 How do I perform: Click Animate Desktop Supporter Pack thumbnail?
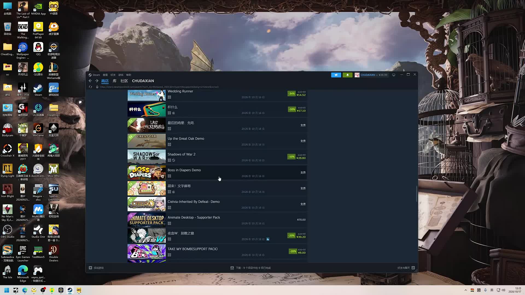147,220
